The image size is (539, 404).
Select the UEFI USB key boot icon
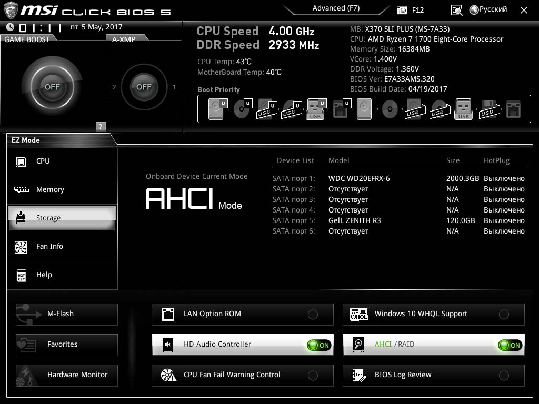tap(316, 109)
